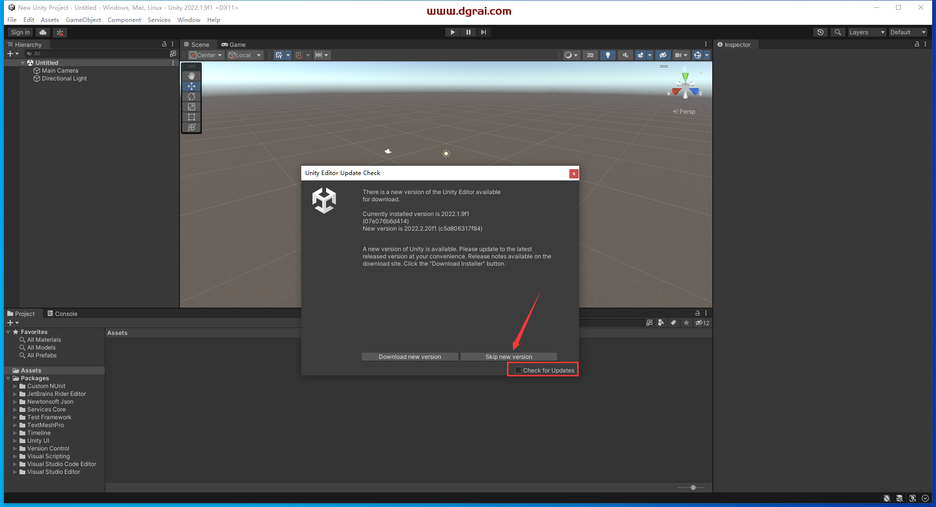936x507 pixels.
Task: Click the Skip new version button
Action: (509, 356)
